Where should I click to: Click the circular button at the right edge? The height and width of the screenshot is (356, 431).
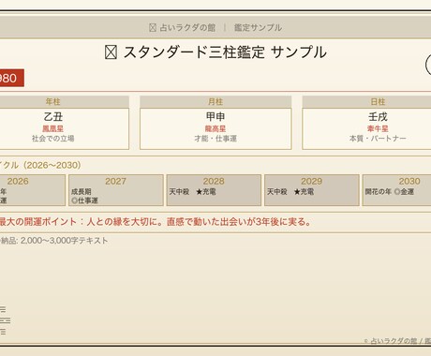coord(428,65)
